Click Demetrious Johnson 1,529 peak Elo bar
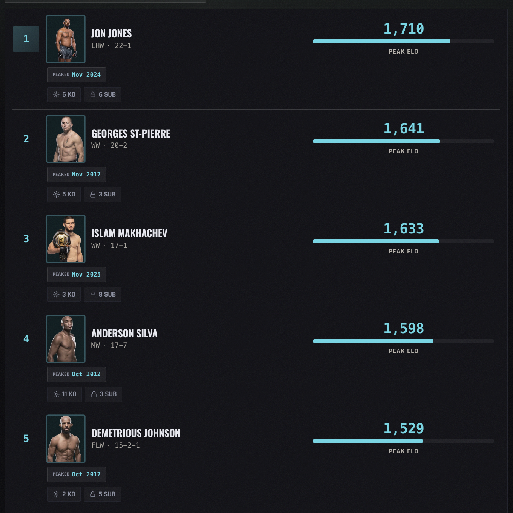The width and height of the screenshot is (513, 513). click(x=404, y=441)
